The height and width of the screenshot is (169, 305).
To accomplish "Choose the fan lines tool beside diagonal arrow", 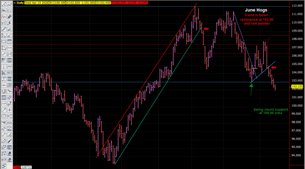I will (x=10, y=29).
